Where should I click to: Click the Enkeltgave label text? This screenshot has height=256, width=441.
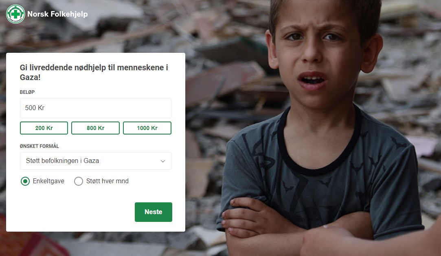[48, 181]
